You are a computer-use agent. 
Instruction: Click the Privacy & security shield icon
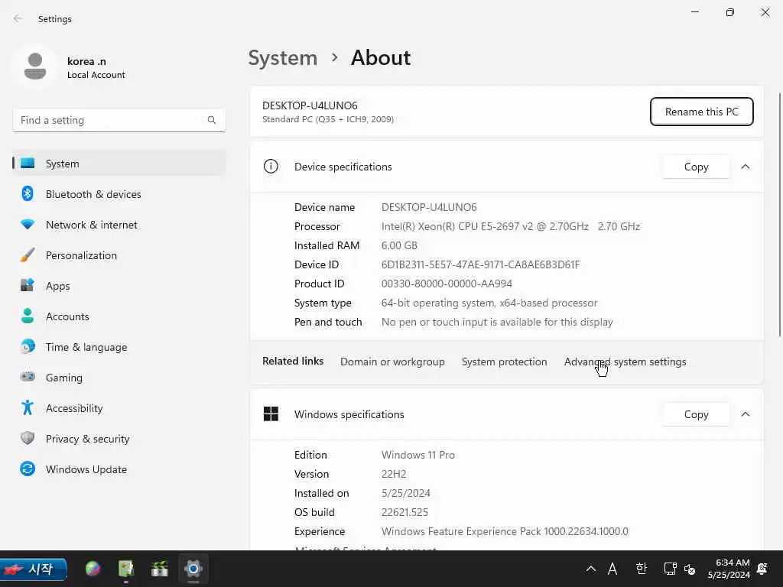point(28,438)
